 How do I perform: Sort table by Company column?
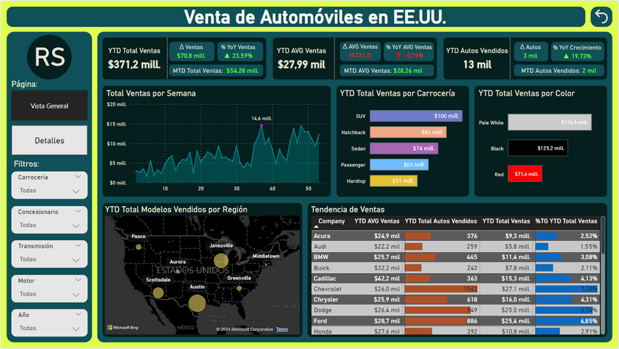(x=331, y=221)
